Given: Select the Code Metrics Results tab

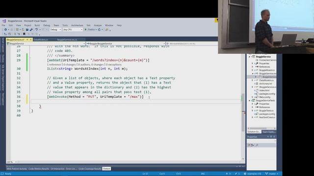Looking at the screenshot, I should (x=39, y=169).
